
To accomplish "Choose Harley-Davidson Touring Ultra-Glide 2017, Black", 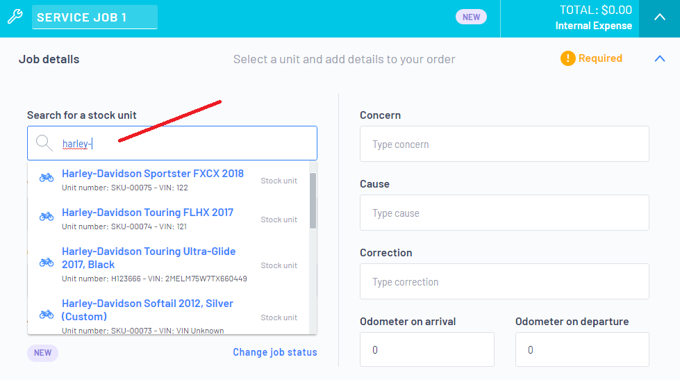I will (169, 265).
